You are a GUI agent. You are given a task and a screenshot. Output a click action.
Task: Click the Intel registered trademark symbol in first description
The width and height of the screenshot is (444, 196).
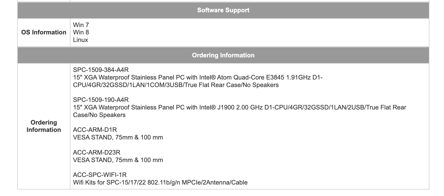(214, 77)
